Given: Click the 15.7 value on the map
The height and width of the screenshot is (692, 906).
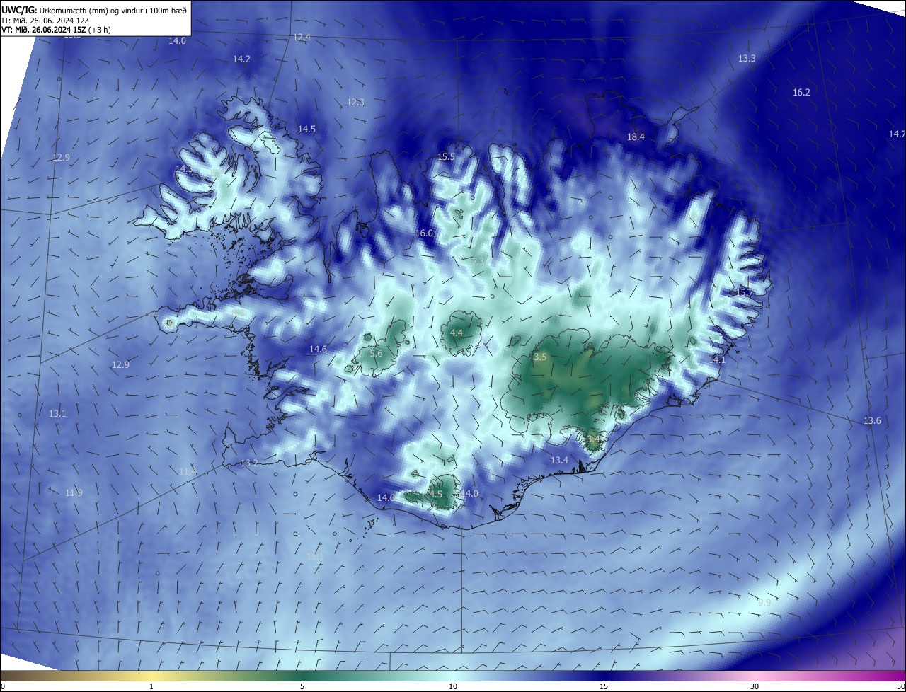Looking at the screenshot, I should pos(745,292).
